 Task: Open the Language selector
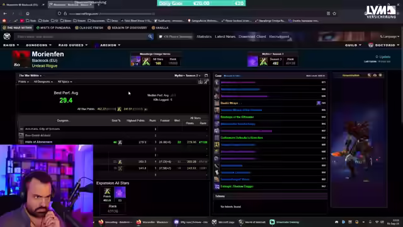click(x=390, y=37)
